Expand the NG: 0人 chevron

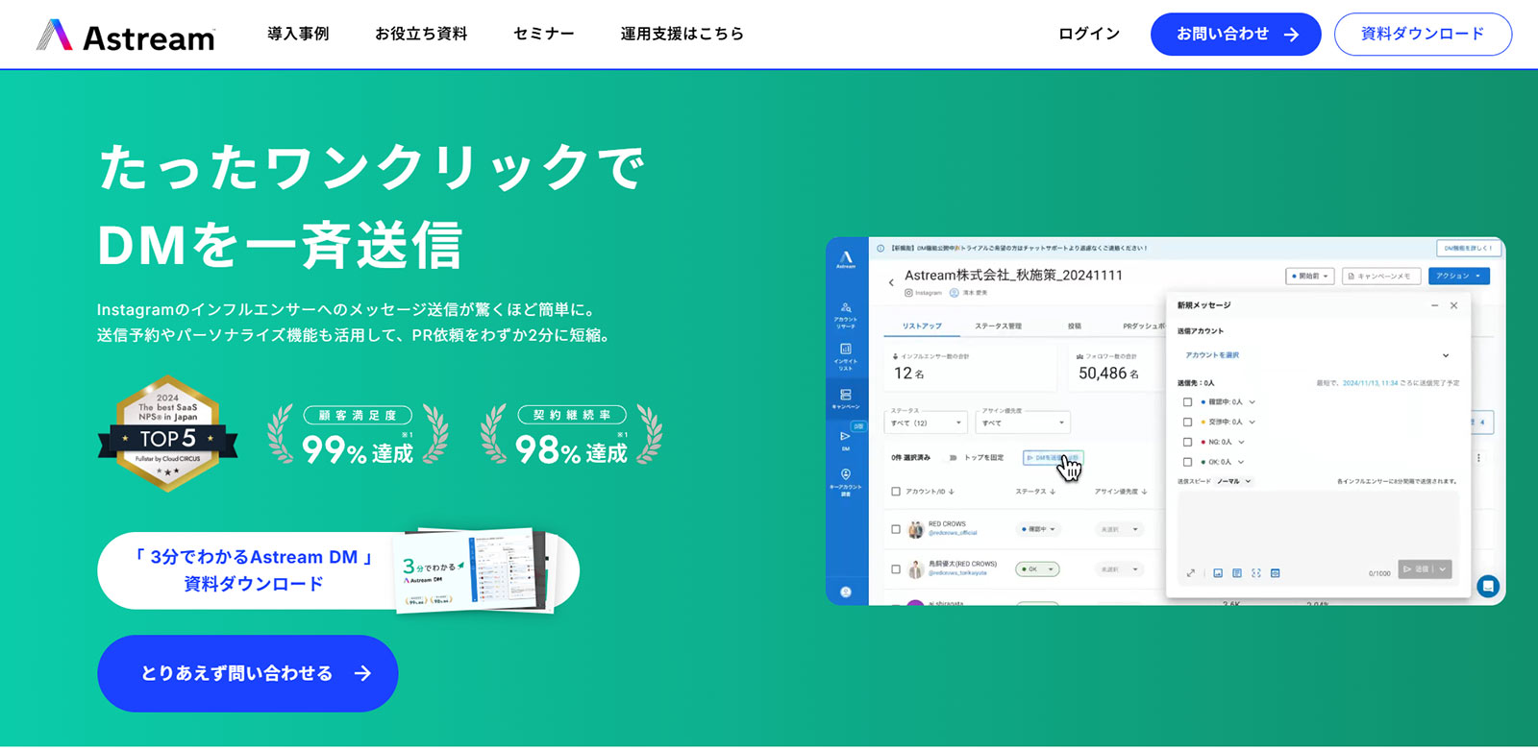[1241, 443]
